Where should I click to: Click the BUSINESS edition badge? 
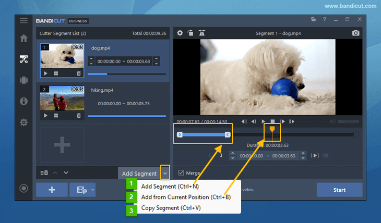click(78, 21)
